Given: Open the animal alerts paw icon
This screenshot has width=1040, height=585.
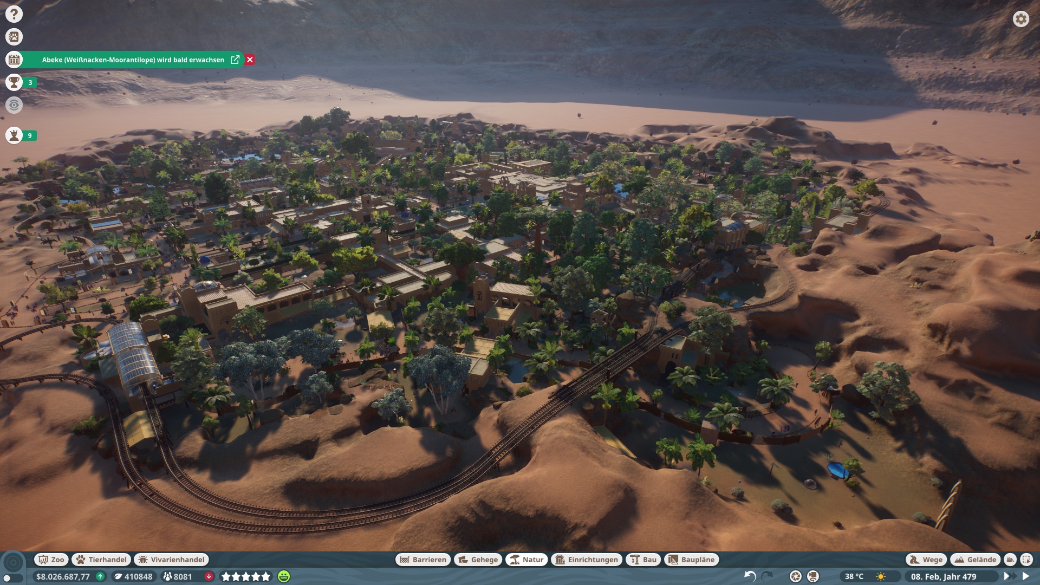Looking at the screenshot, I should 14,37.
